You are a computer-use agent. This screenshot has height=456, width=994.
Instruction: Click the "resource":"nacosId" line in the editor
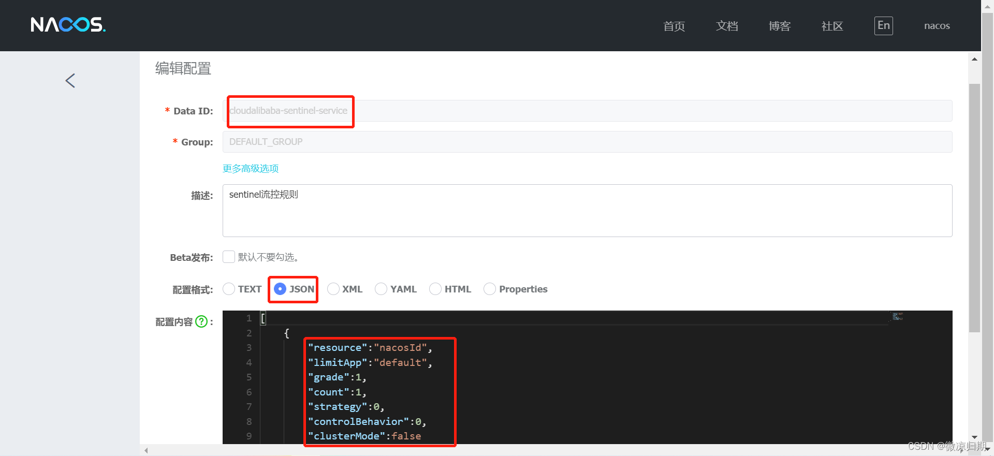point(370,348)
